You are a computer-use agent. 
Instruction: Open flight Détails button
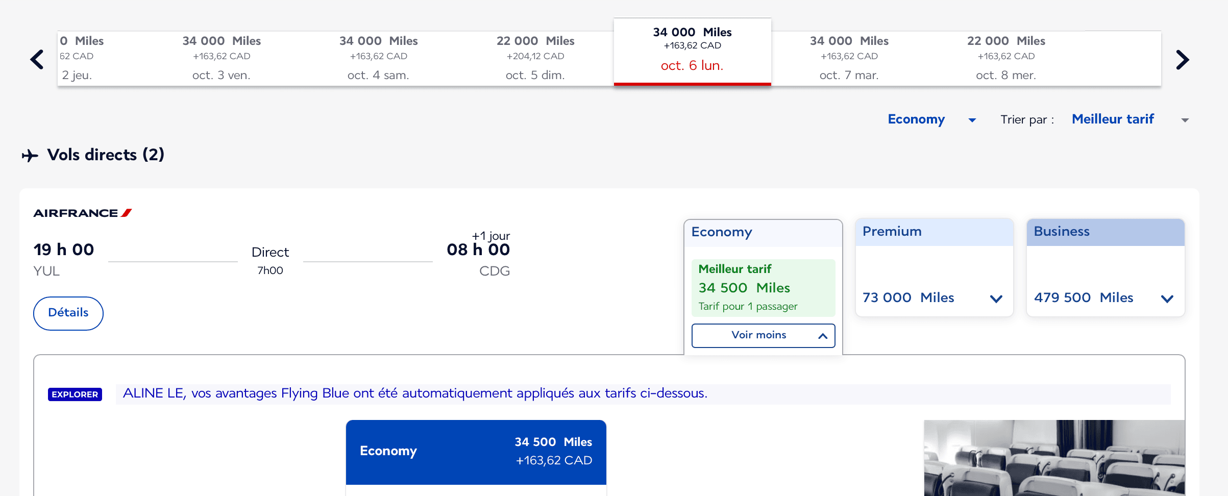[x=68, y=313]
